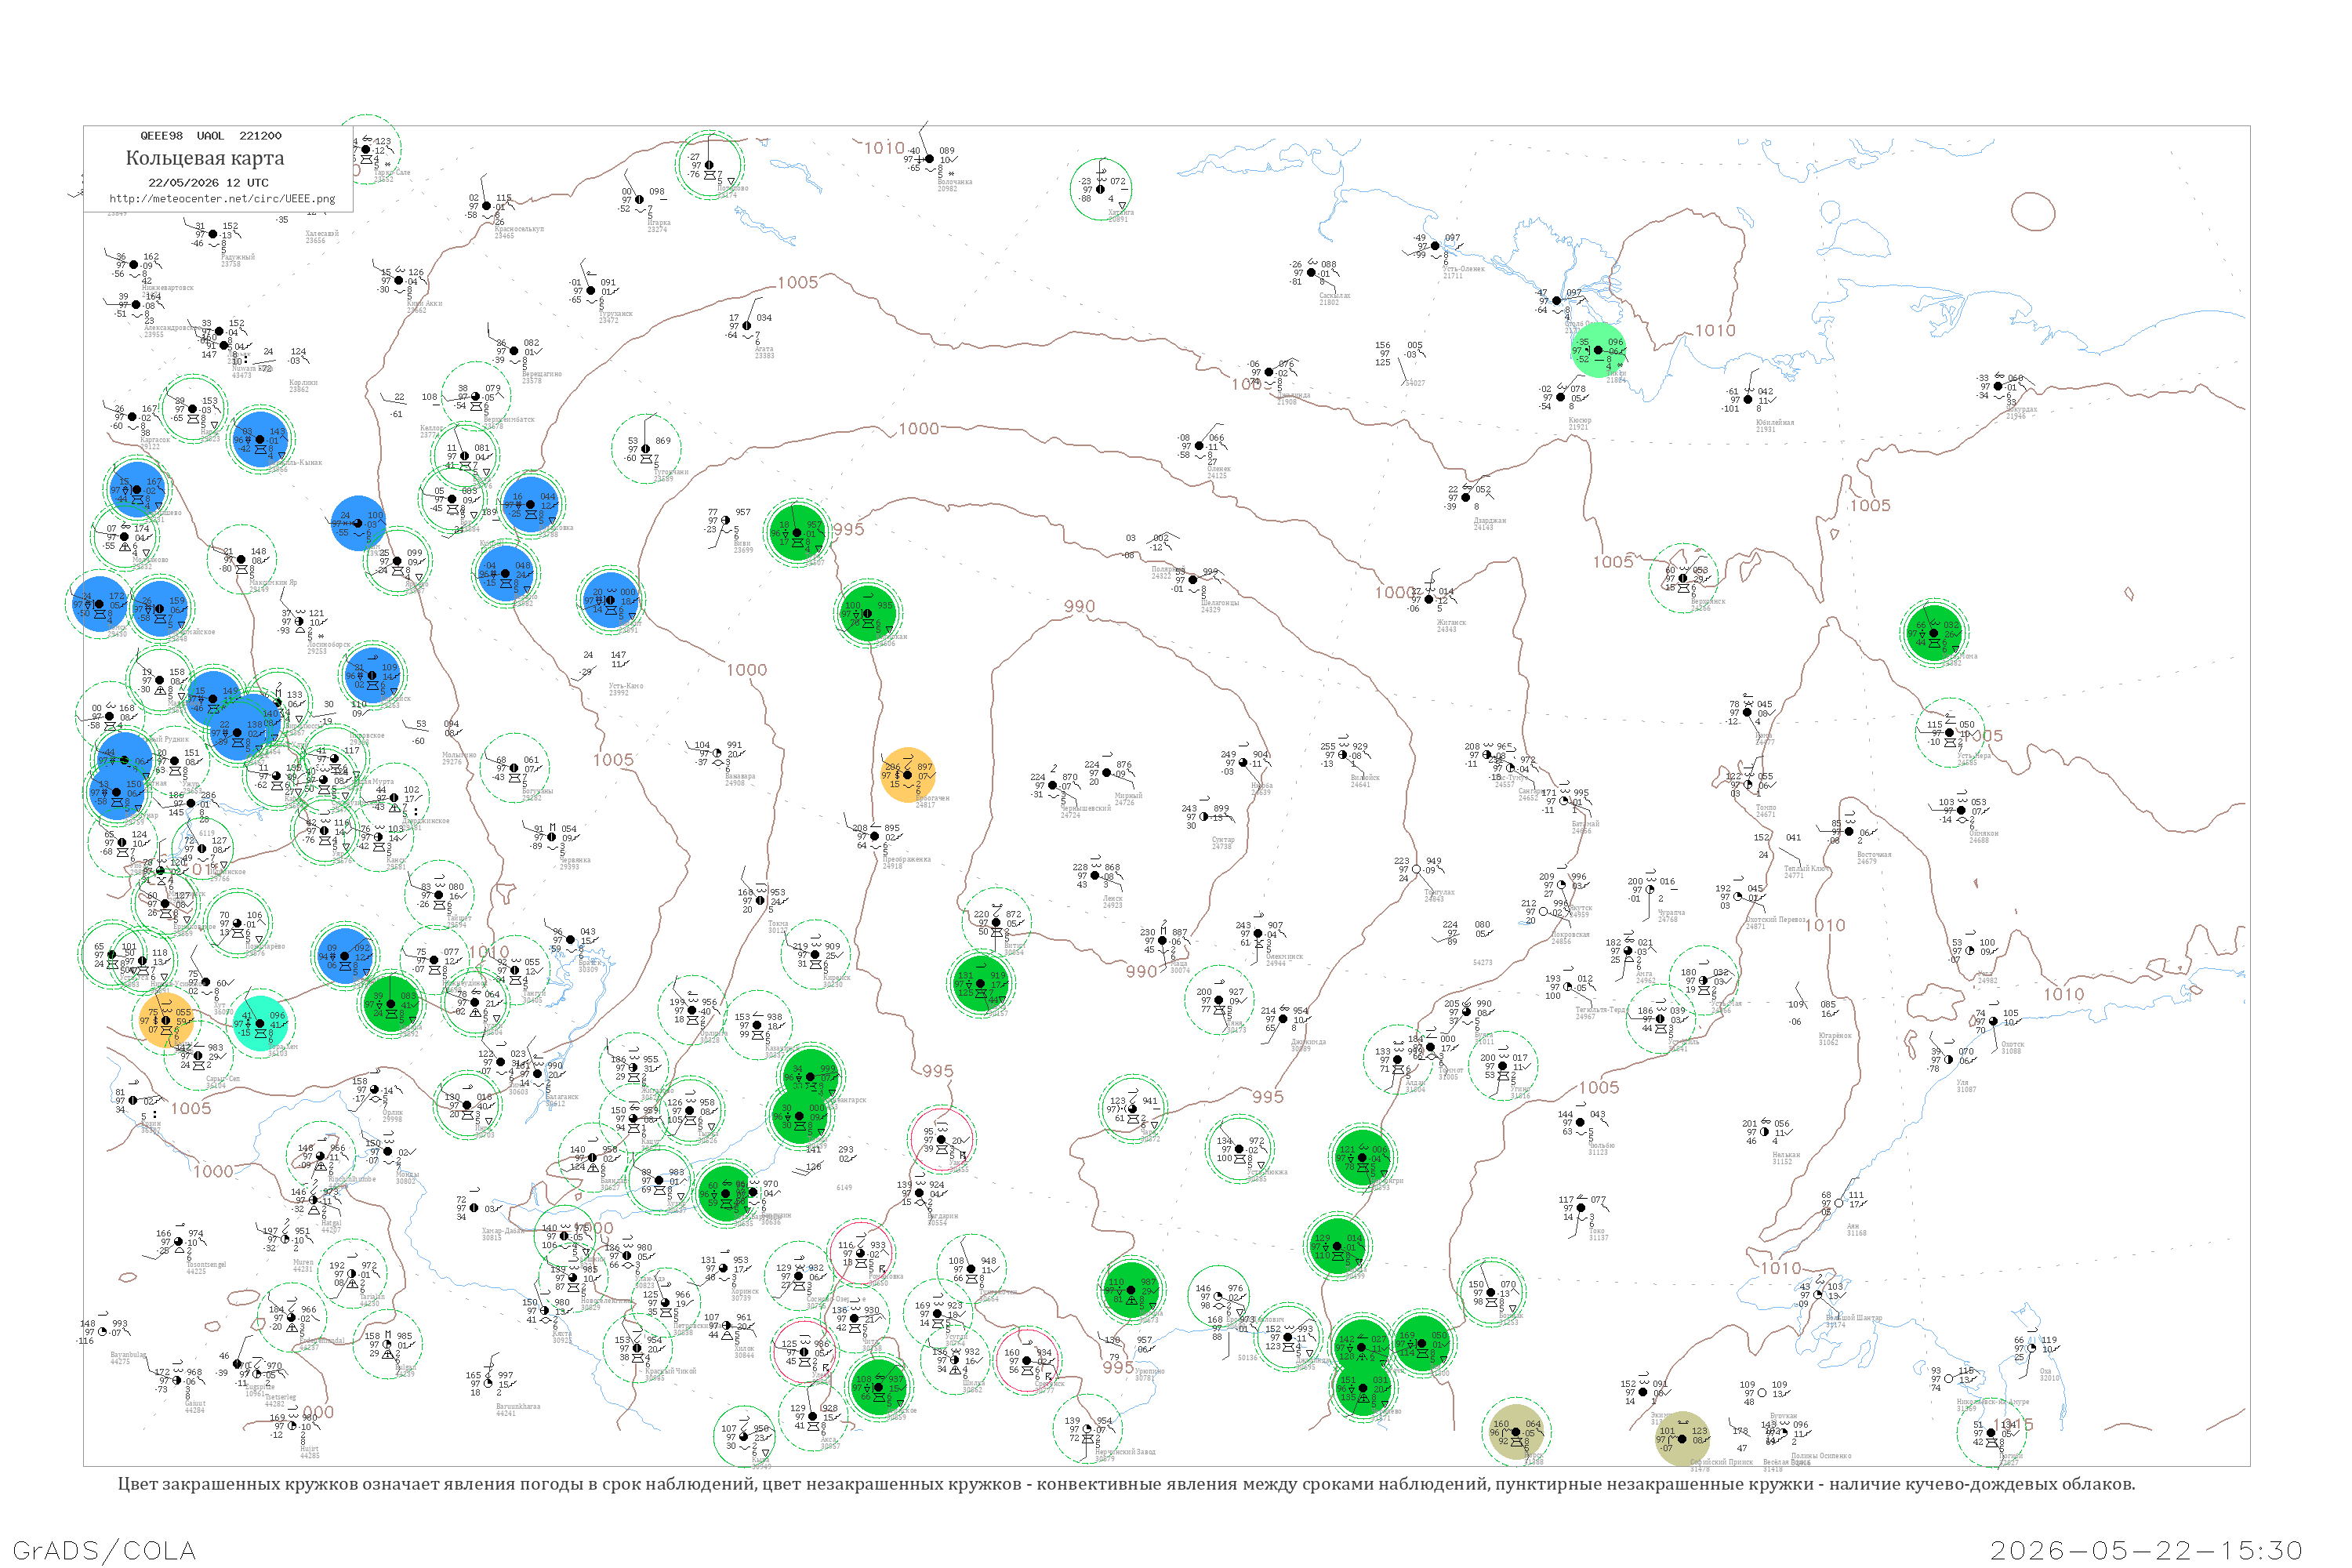Click the station name 'Лосиноборск'
The width and height of the screenshot is (2352, 1568).
tap(328, 644)
